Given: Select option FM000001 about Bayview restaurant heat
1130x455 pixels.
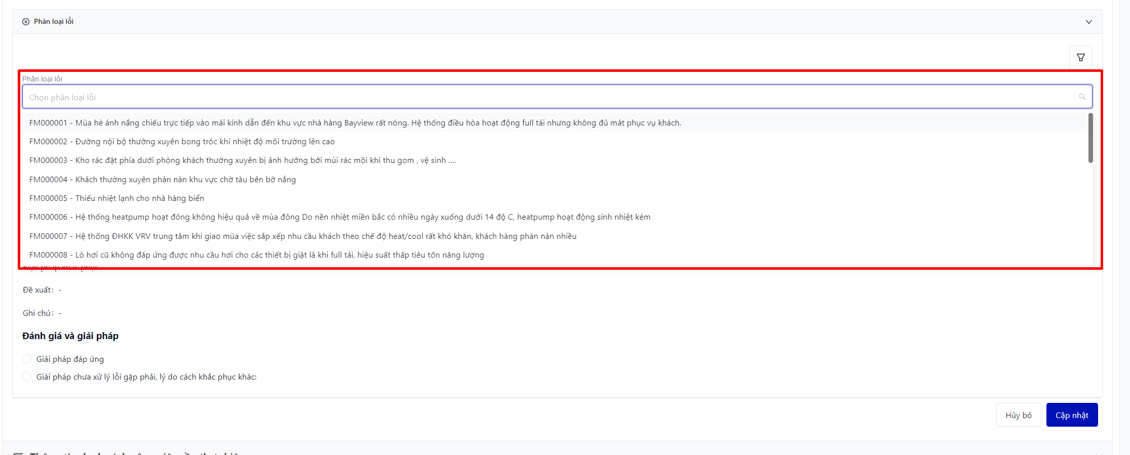Looking at the screenshot, I should click(355, 123).
